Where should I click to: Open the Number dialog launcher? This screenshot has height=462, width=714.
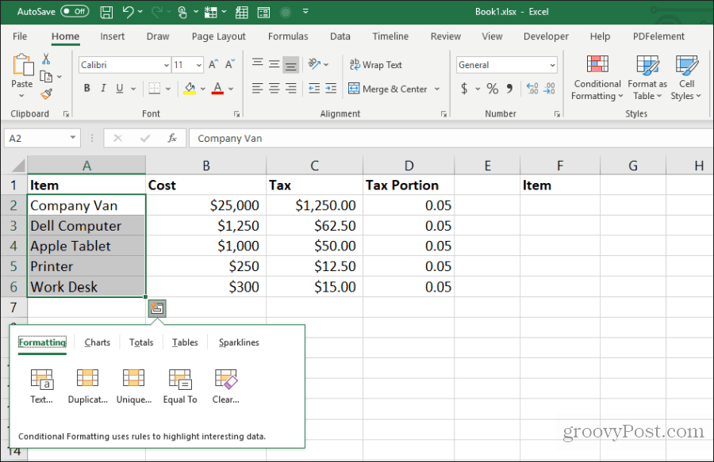pyautogui.click(x=557, y=114)
